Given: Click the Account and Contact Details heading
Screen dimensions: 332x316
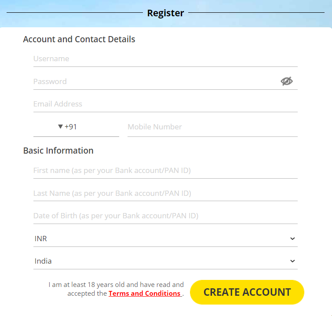Looking at the screenshot, I should 79,39.
